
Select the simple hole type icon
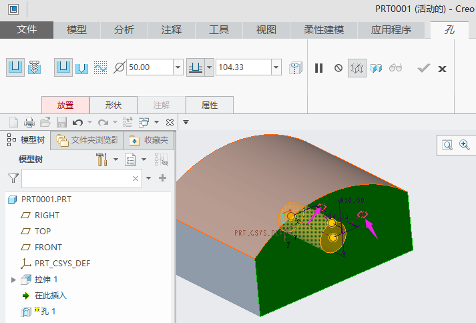click(15, 67)
